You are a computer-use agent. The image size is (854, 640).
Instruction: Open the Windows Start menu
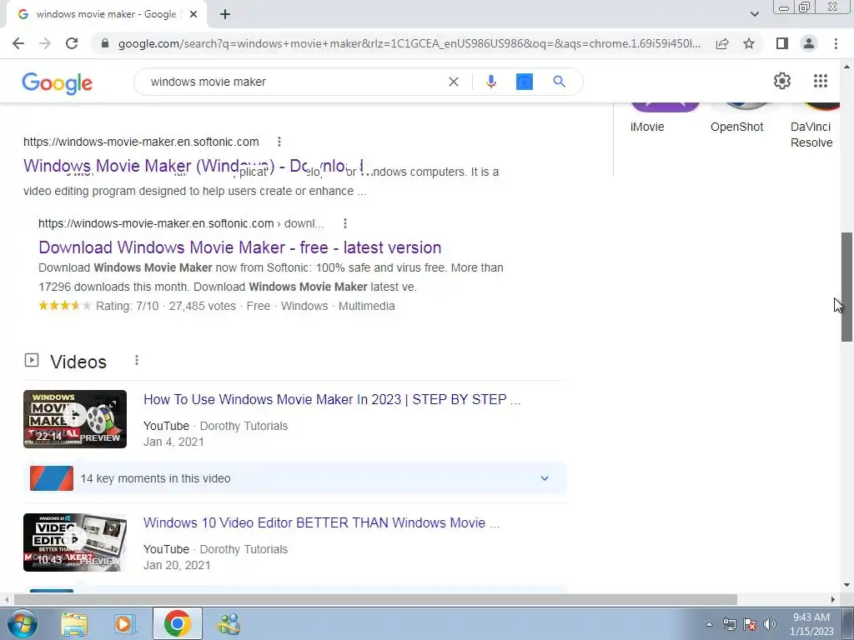click(x=21, y=623)
